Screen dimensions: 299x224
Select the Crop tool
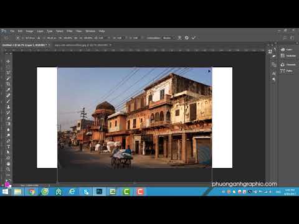8,84
